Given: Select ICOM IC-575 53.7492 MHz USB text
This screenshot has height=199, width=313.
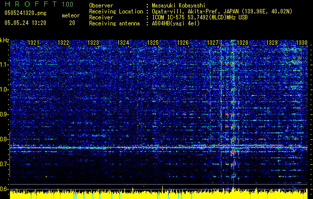Looking at the screenshot, I should 200,17.
